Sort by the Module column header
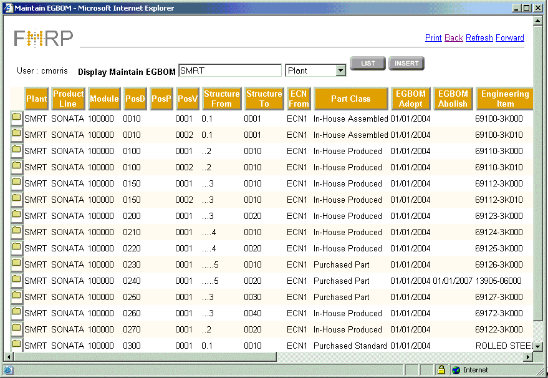 [x=104, y=99]
